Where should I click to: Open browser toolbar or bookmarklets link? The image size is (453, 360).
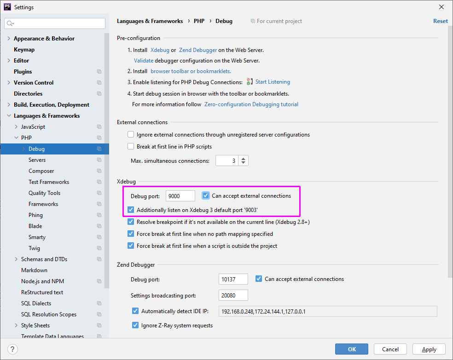point(191,71)
